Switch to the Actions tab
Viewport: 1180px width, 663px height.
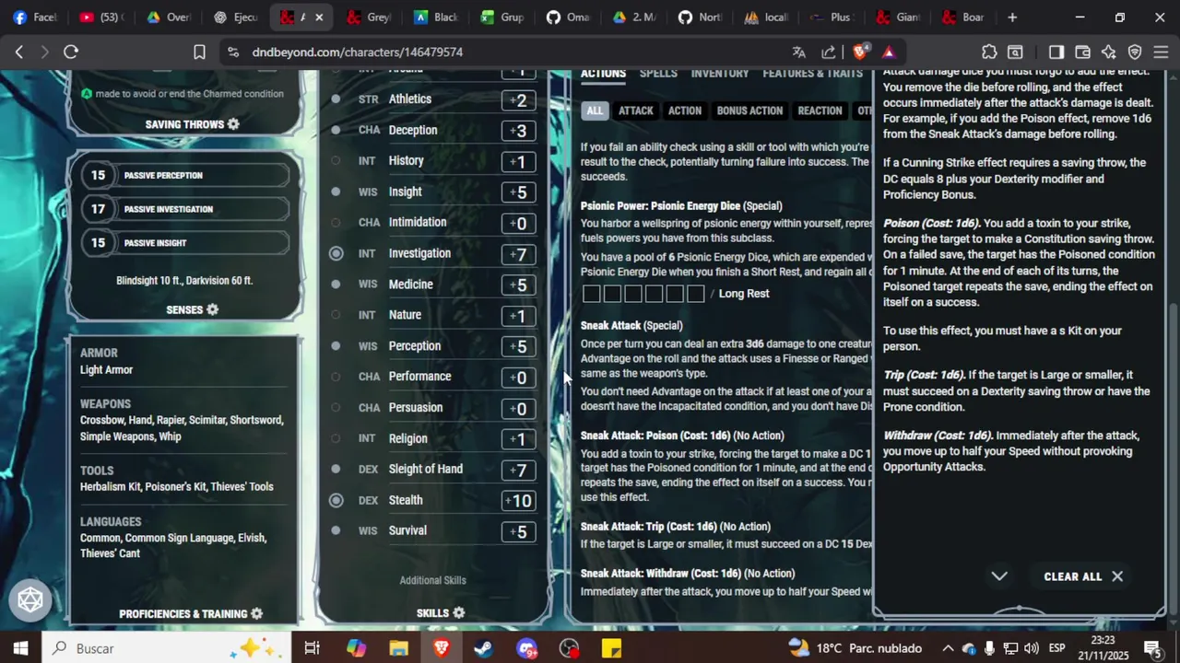click(603, 73)
